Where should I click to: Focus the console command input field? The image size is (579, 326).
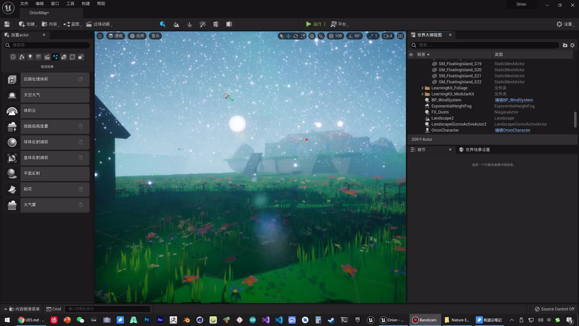(108, 309)
